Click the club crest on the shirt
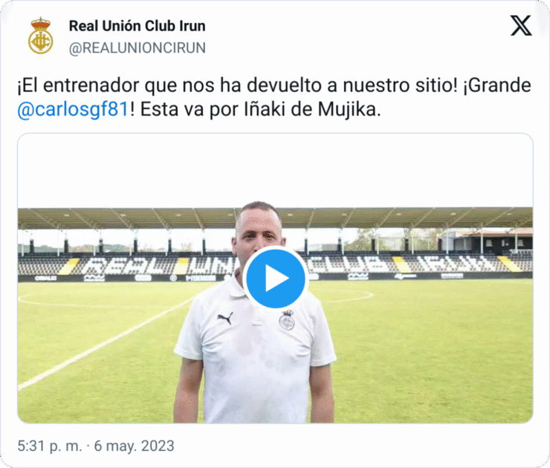This screenshot has width=550, height=468. (x=287, y=319)
